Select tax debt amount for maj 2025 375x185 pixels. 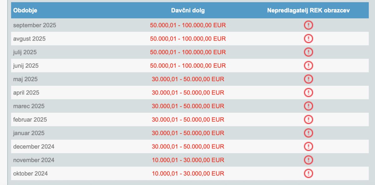coord(188,79)
